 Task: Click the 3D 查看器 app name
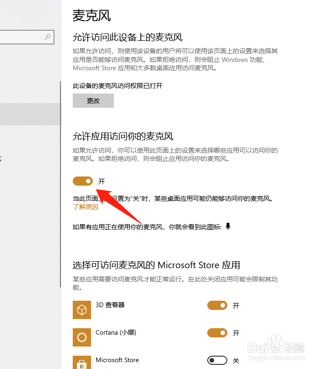pyautogui.click(x=110, y=305)
